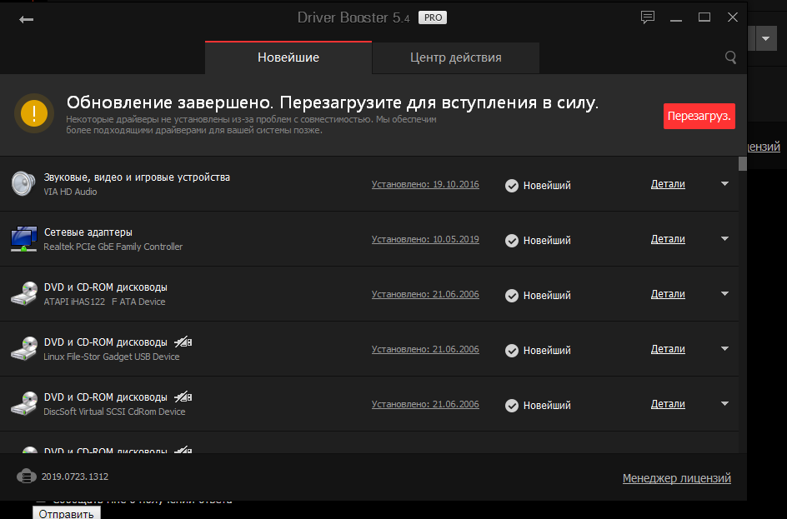The width and height of the screenshot is (787, 519).
Task: Select the Linux File-Stor Gadget USB Device text
Action: coord(112,357)
